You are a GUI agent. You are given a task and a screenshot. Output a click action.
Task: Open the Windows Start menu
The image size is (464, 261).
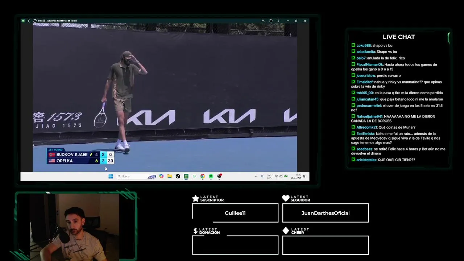pyautogui.click(x=111, y=176)
